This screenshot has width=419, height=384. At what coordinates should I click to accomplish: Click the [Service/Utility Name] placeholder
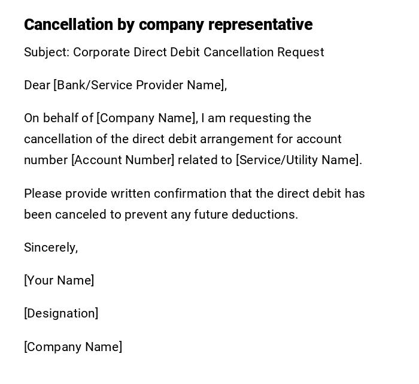(297, 160)
